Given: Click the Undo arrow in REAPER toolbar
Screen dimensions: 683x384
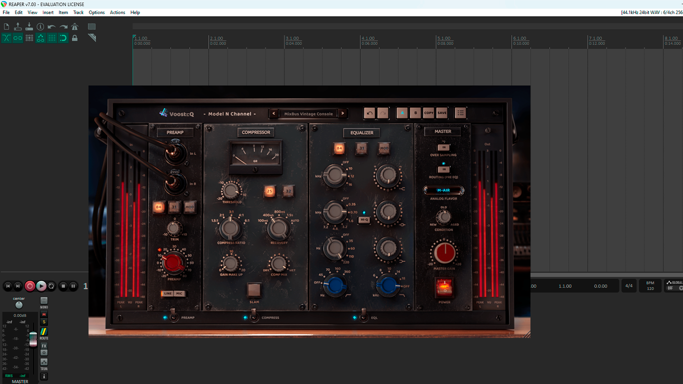Looking at the screenshot, I should (52, 26).
